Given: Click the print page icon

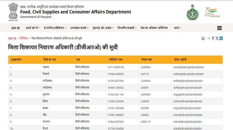Looking at the screenshot, I should 203,38.
